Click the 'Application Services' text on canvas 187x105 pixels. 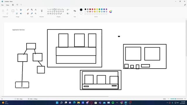click(x=18, y=30)
